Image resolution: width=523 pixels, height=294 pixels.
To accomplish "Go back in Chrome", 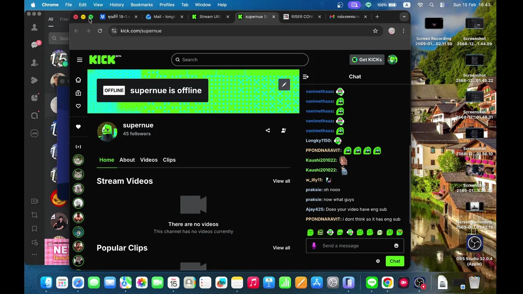I will coord(76,31).
